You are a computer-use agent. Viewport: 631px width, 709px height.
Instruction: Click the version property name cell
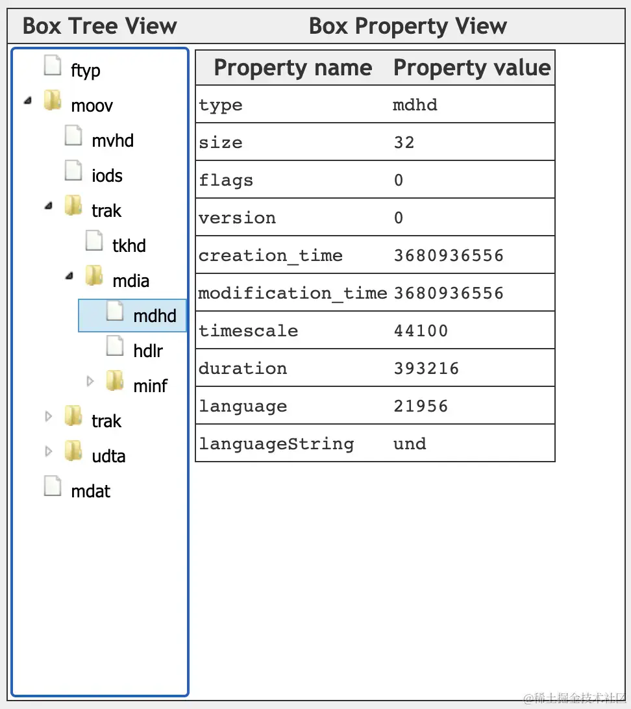point(293,217)
